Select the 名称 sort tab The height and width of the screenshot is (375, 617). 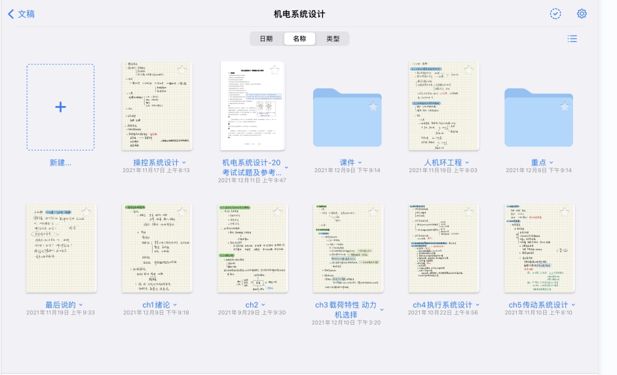point(299,39)
